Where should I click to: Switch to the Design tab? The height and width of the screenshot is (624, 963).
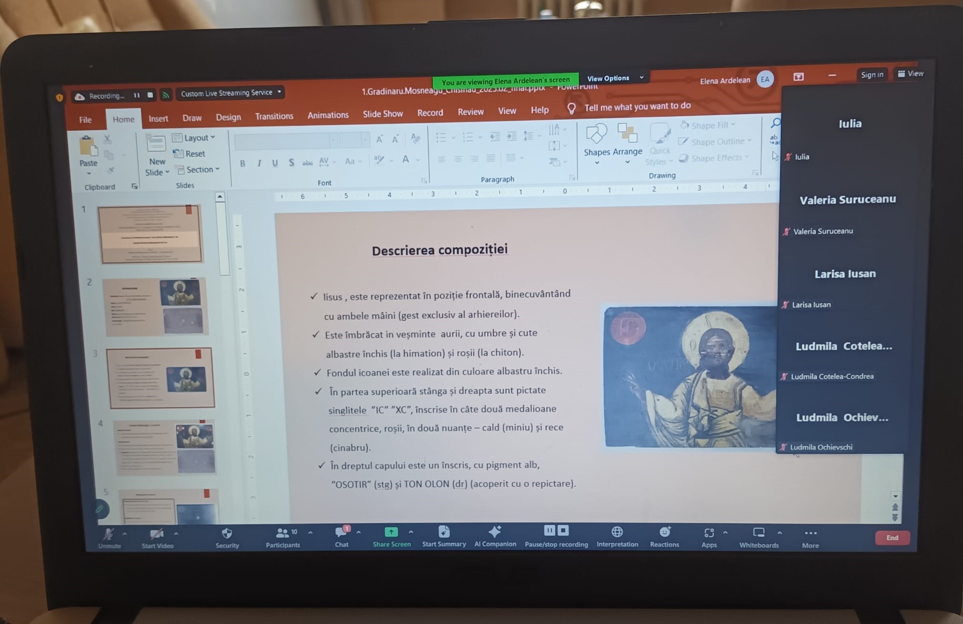click(x=228, y=117)
